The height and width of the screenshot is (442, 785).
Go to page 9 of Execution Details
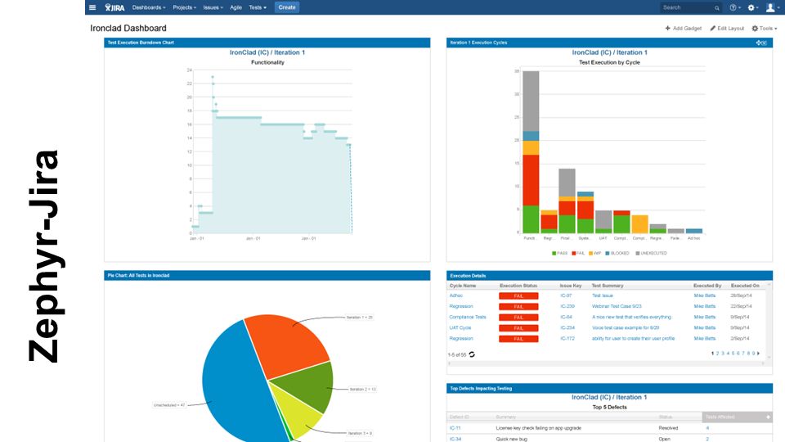tap(753, 354)
